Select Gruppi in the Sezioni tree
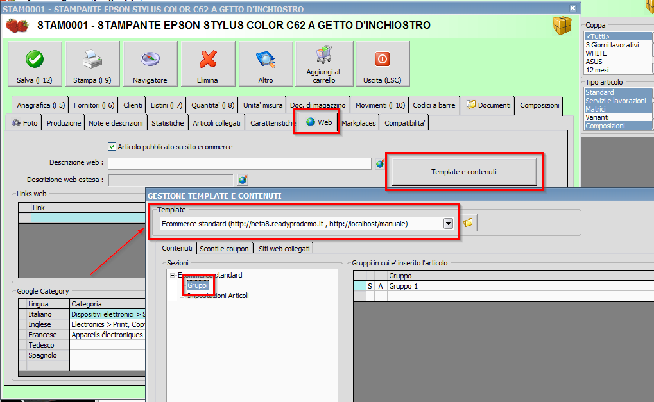The image size is (654, 402). [x=198, y=285]
